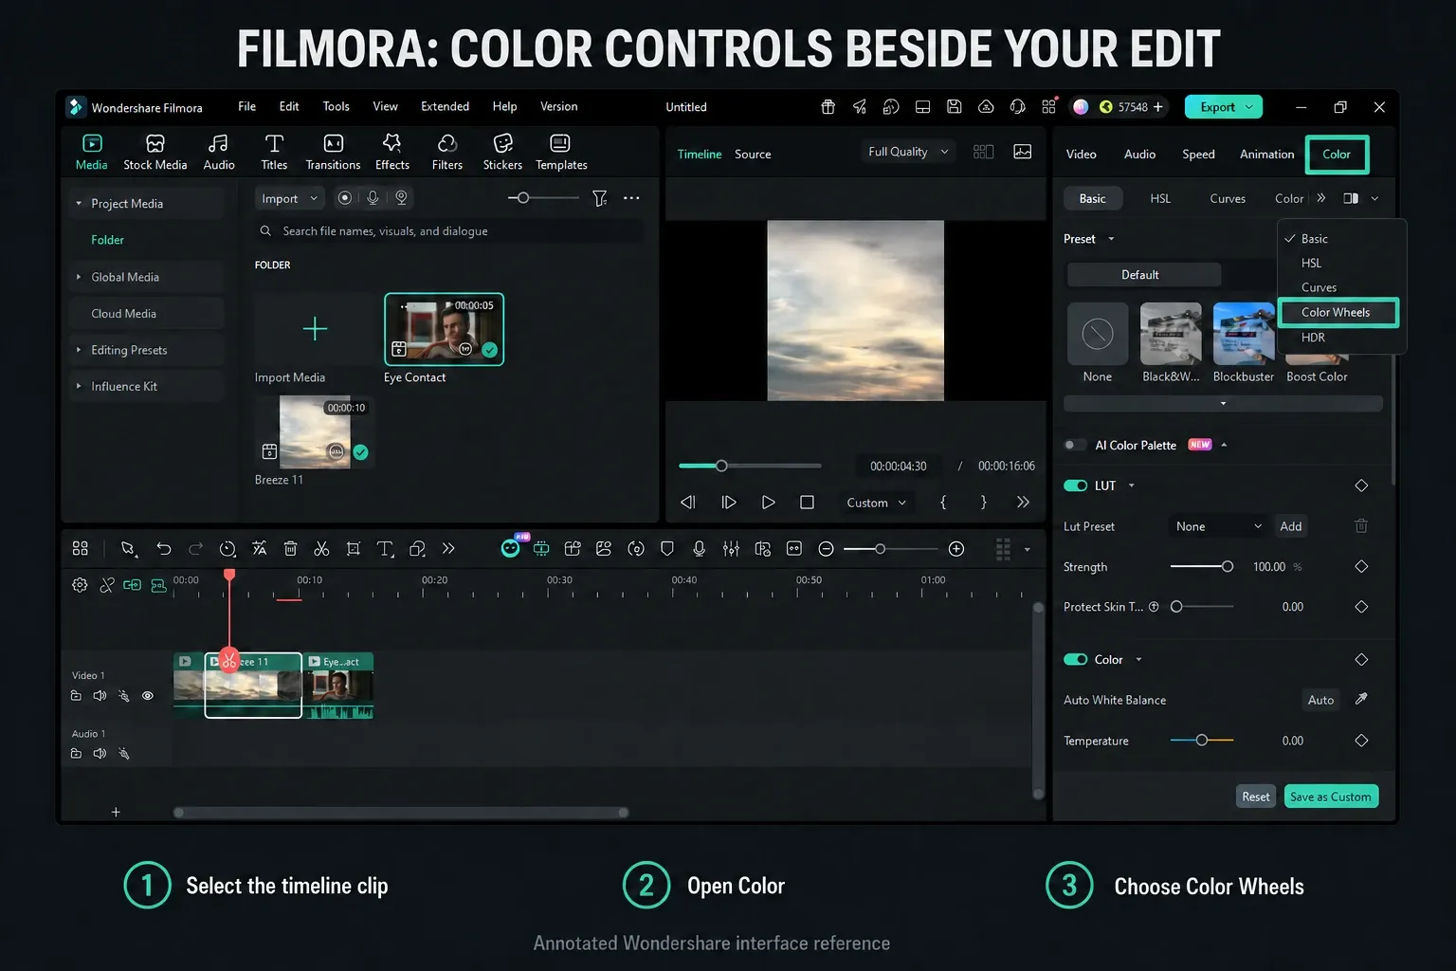Open the Stickers tab
1456x971 pixels.
[502, 153]
